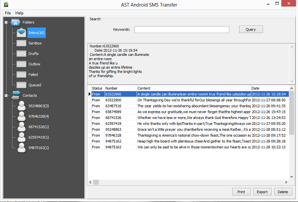Click the preview pane scroll up arrow

pyautogui.click(x=292, y=47)
